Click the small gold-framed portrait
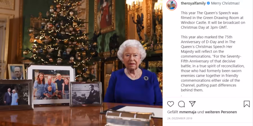 coord(17,72)
